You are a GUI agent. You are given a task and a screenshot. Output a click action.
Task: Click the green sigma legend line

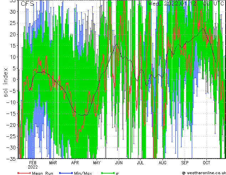point(107,173)
